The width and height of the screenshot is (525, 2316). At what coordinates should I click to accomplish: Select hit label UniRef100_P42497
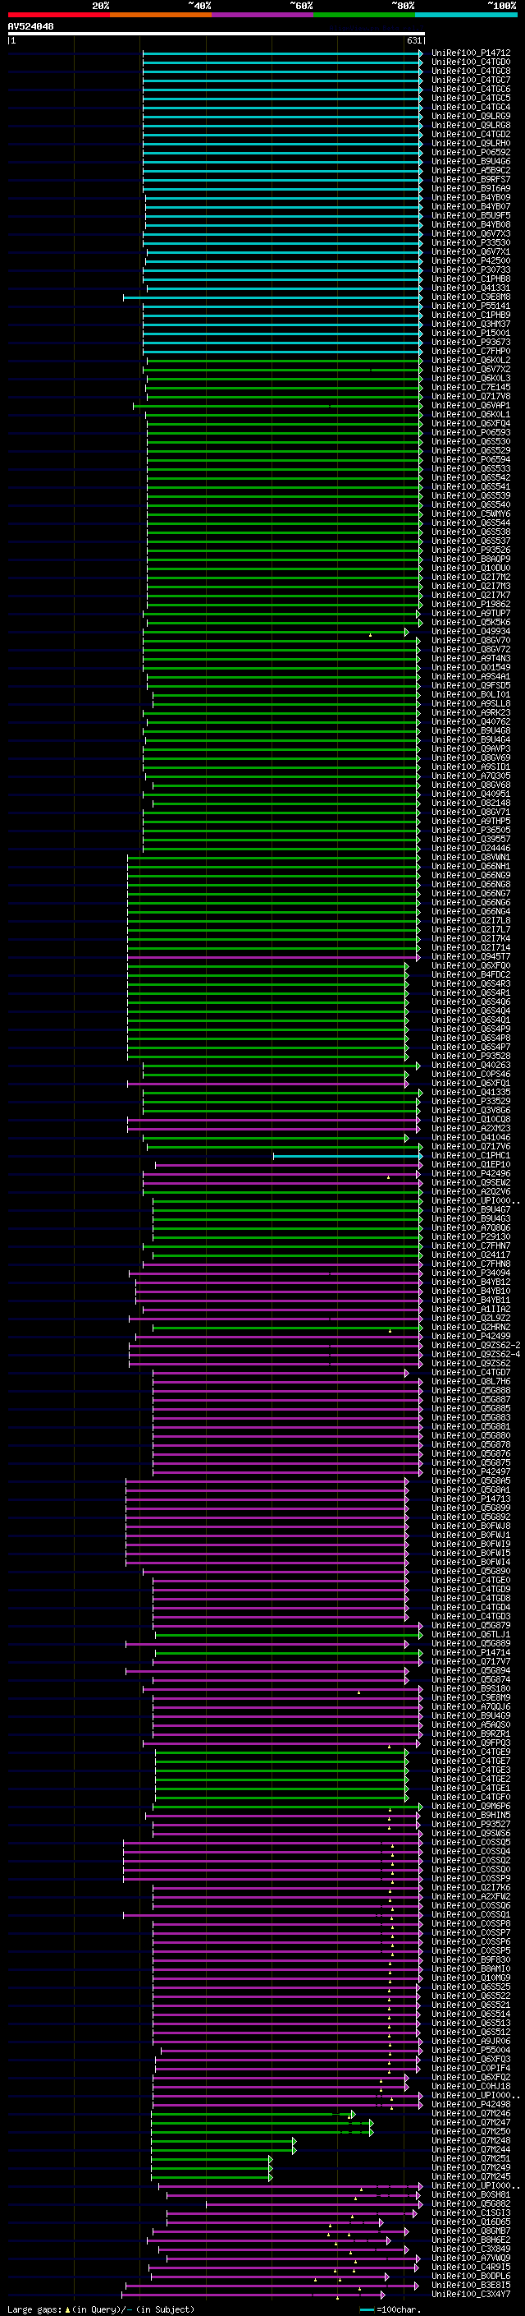(x=470, y=1471)
